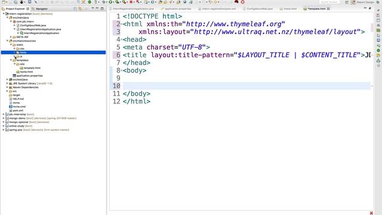Click the New file toolbar icon

point(4,2)
